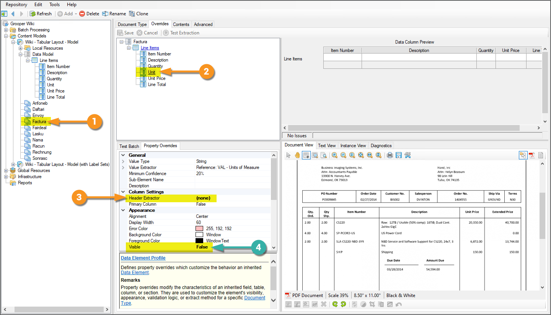Viewport: 551px width, 315px height.
Task: Expand the Batch Processing tree node
Action: coord(6,30)
